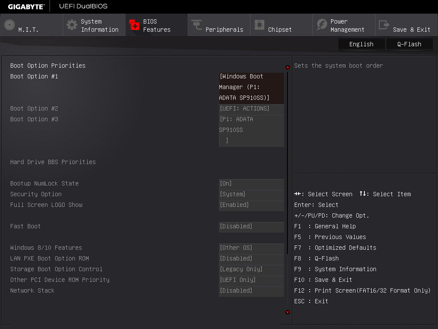Open the Save & Exit tab
Image resolution: width=438 pixels, height=329 pixels.
point(406,25)
